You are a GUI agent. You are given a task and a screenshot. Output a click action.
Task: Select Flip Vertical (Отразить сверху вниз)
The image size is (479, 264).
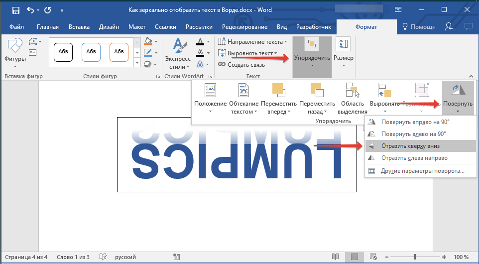pyautogui.click(x=410, y=146)
